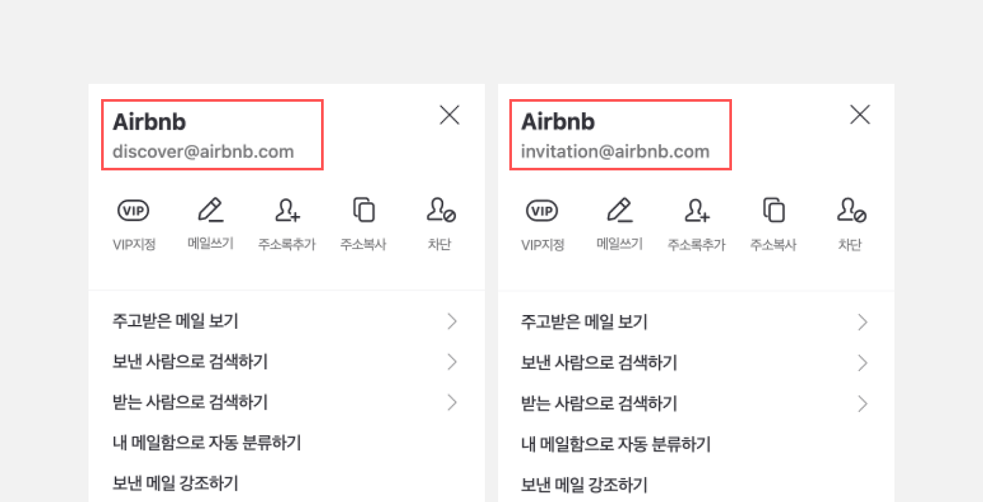Expand 보낸 사람으로 검색하기 chevron in invitation panel

click(x=862, y=363)
